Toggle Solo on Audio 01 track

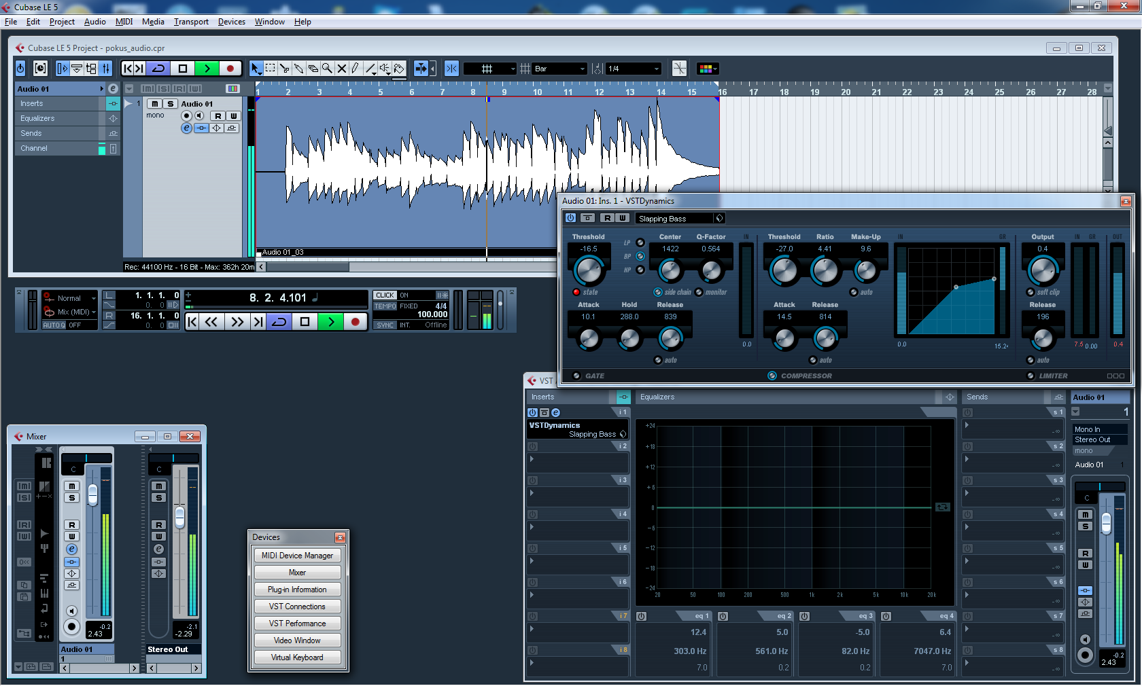click(x=171, y=104)
